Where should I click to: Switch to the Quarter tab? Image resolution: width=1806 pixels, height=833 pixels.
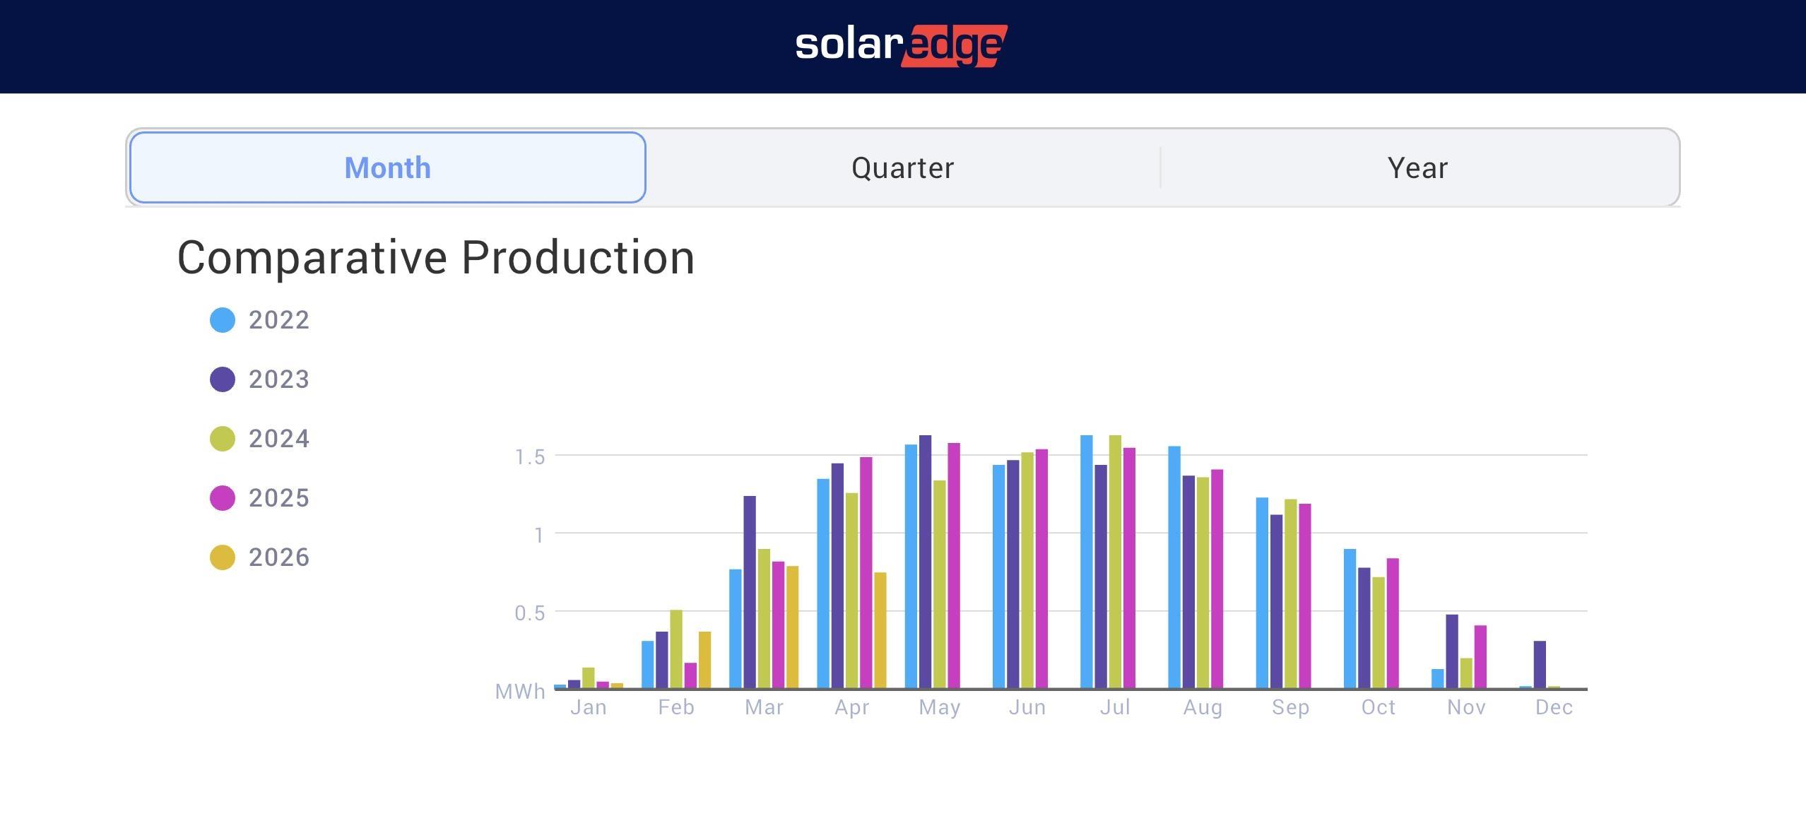coord(902,168)
